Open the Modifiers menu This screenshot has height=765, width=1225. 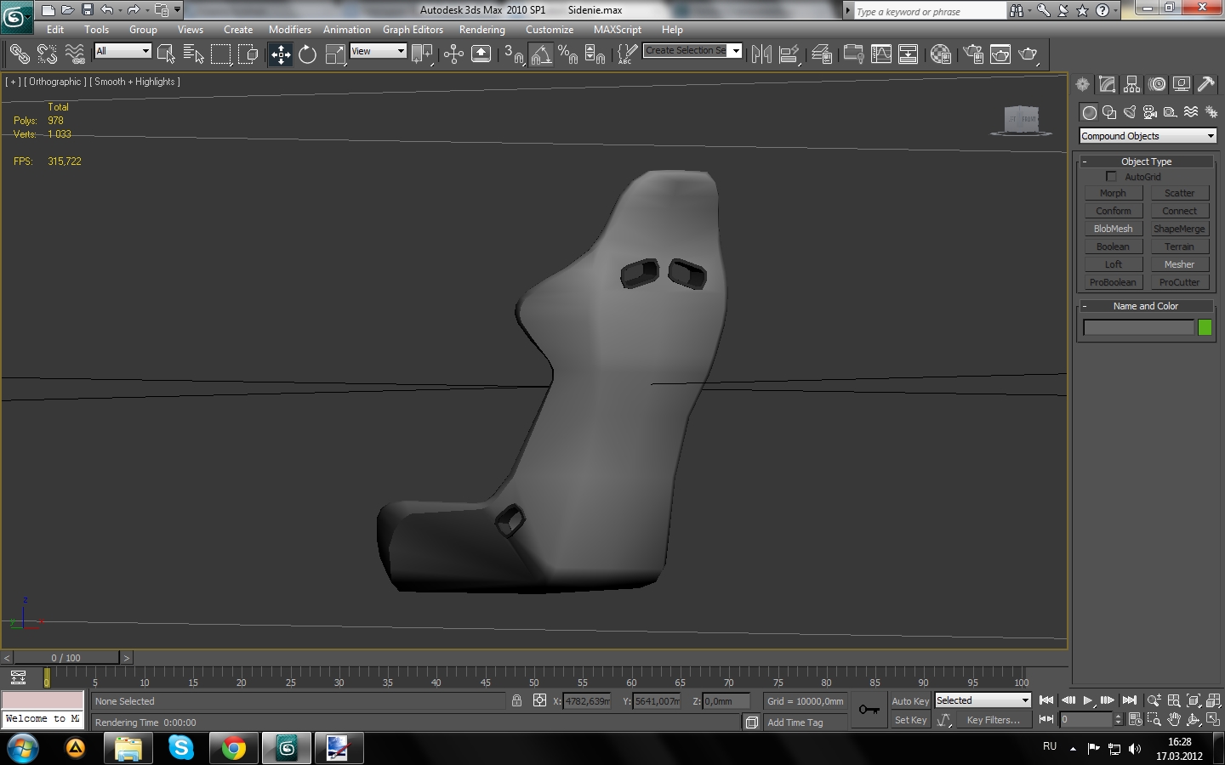tap(289, 30)
